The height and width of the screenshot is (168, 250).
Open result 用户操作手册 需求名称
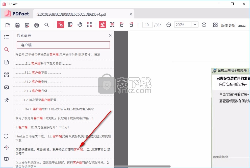click(63, 55)
